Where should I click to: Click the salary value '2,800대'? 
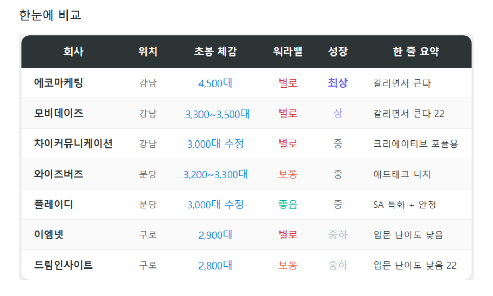pyautogui.click(x=216, y=265)
